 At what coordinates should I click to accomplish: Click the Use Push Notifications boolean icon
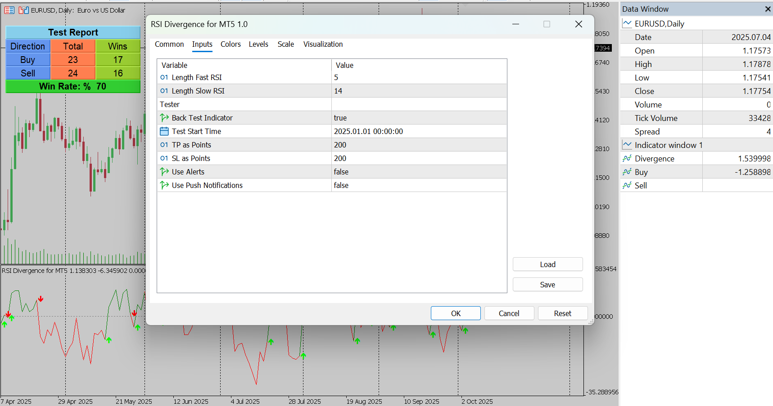coord(164,185)
